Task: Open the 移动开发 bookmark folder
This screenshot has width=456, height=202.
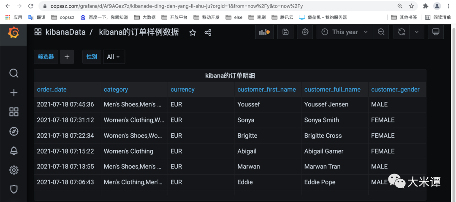Action: tap(206, 17)
